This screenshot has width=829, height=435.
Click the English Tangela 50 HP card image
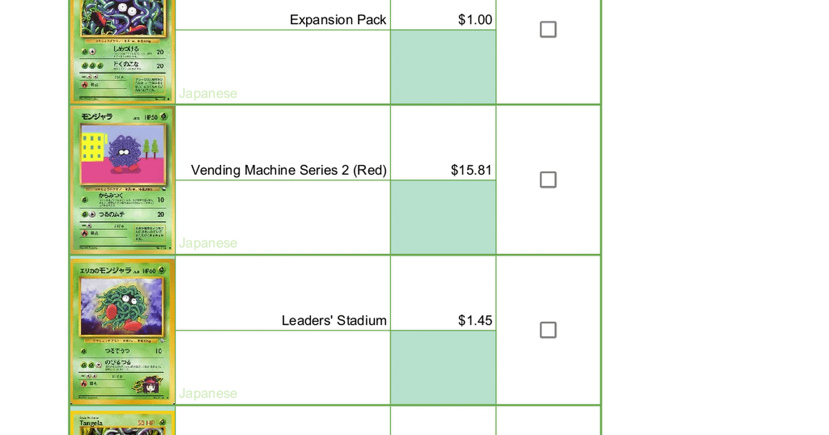coord(123,421)
